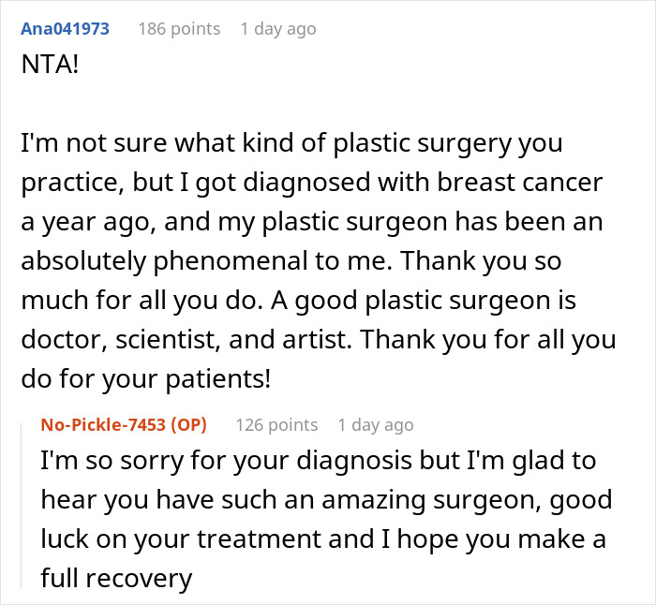Open Ana041973's user profile
Image resolution: width=656 pixels, height=605 pixels.
65,28
